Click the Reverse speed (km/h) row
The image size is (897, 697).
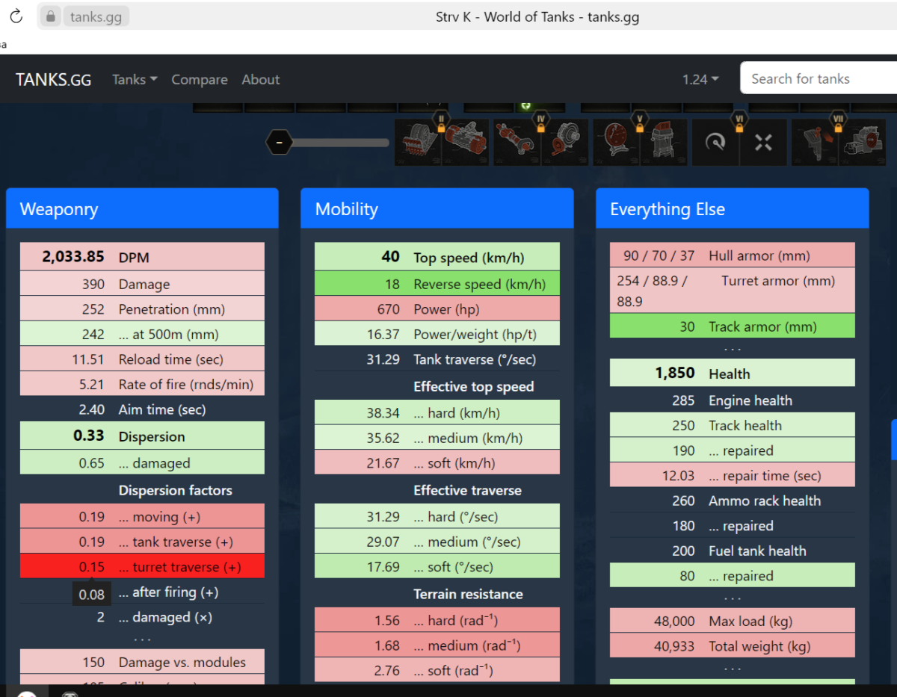click(x=437, y=284)
